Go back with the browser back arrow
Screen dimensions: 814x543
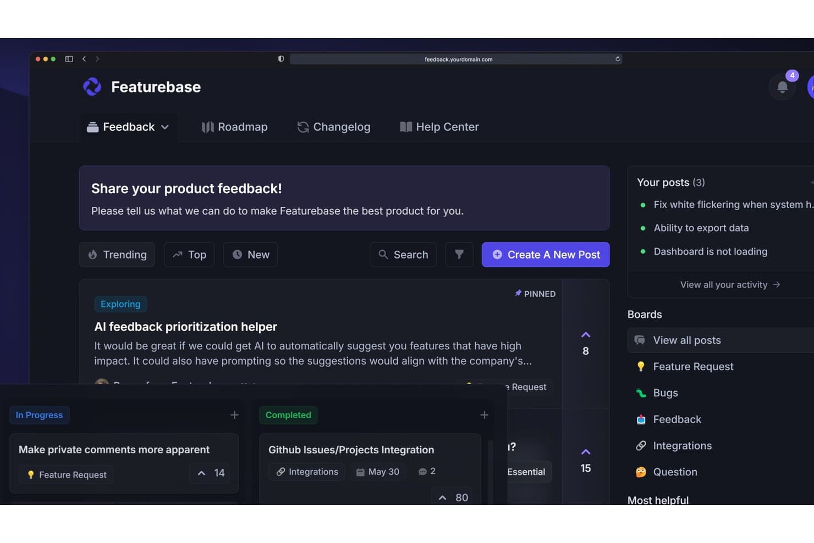click(x=84, y=59)
